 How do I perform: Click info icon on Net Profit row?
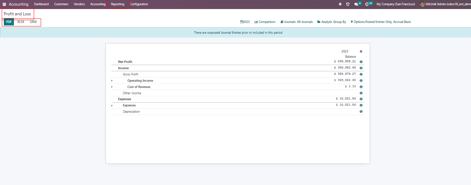click(361, 62)
